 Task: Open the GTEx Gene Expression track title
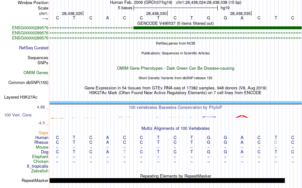pos(175,88)
